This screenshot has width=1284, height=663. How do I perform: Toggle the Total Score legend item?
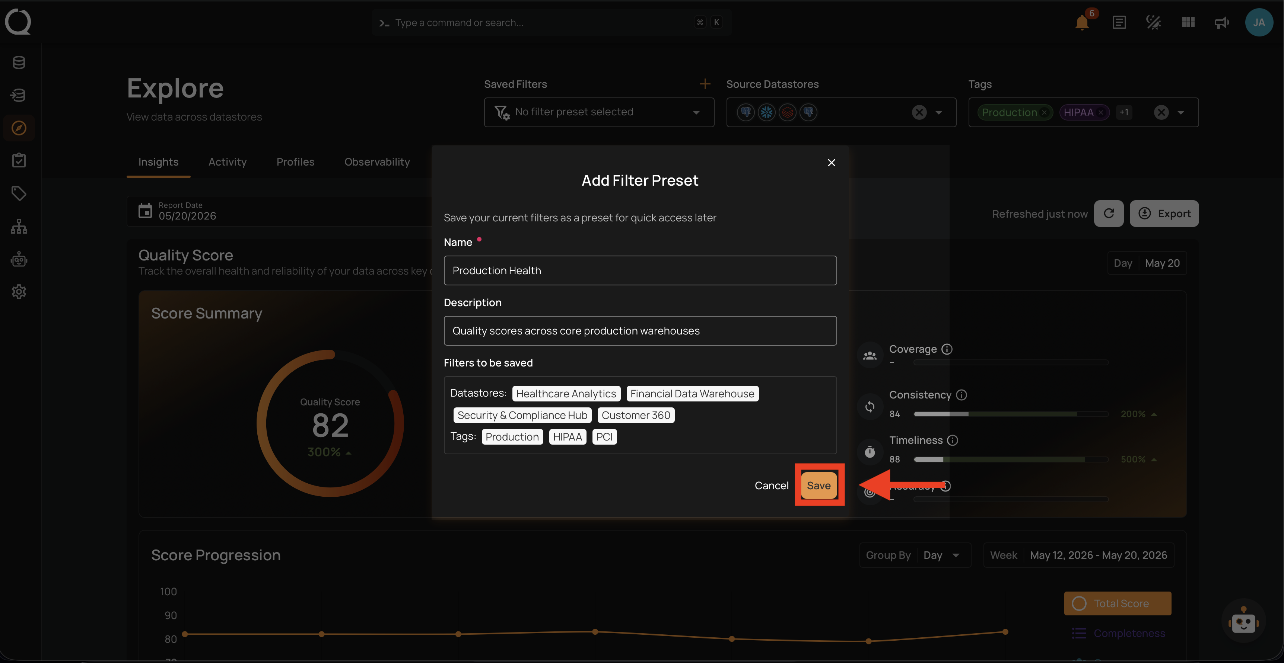pos(1118,604)
